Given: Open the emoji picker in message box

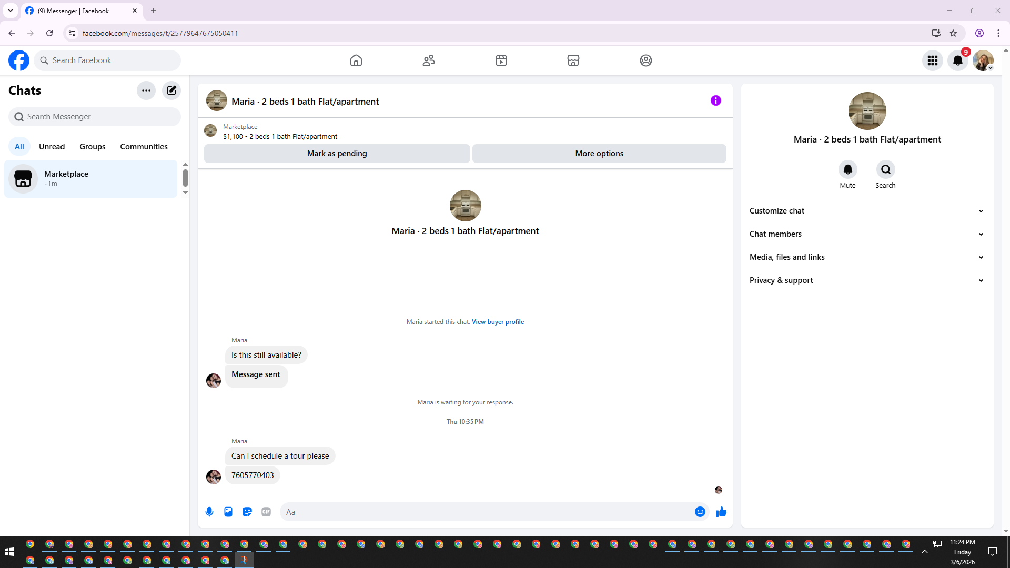Looking at the screenshot, I should point(700,512).
